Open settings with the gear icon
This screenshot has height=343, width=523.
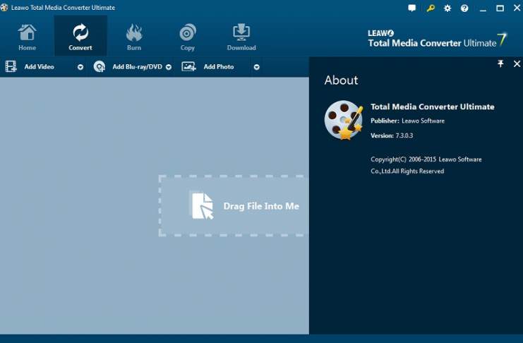(447, 8)
